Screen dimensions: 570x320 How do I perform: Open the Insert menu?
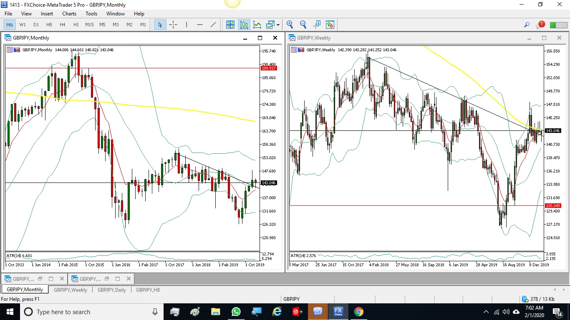pos(47,14)
